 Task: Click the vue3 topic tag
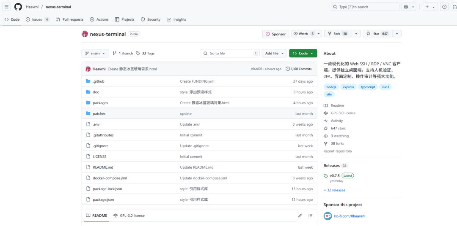click(385, 87)
